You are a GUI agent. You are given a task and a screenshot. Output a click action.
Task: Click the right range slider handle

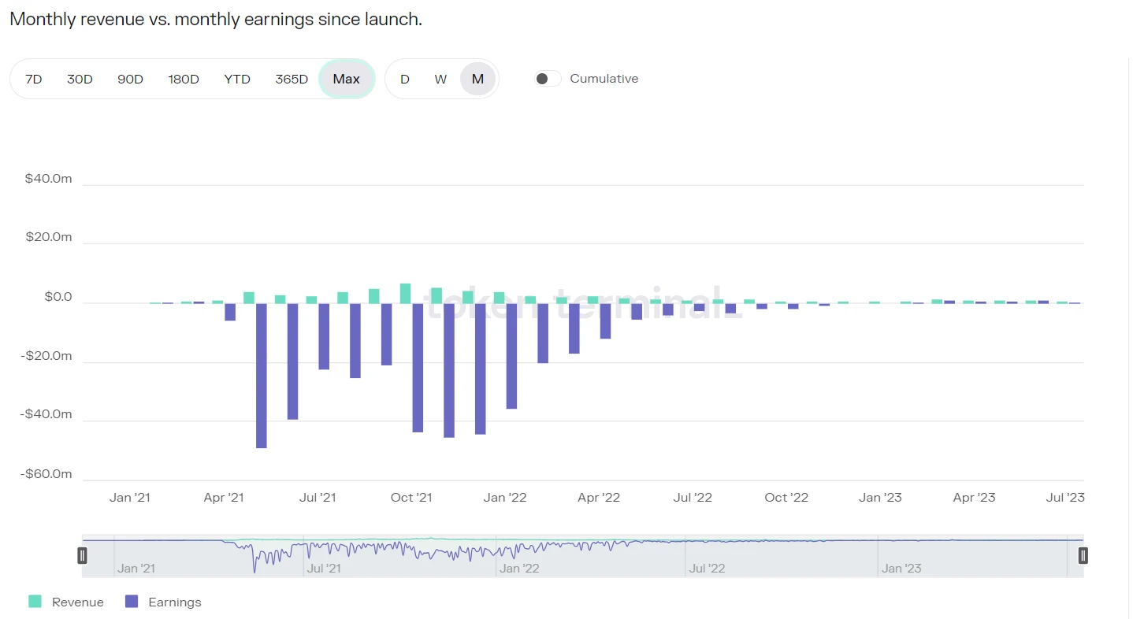tap(1083, 555)
